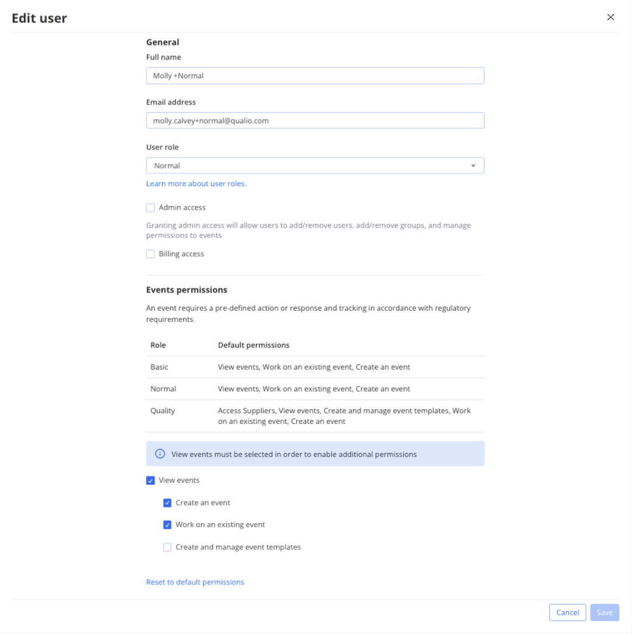Click Reset to default permissions

(195, 582)
